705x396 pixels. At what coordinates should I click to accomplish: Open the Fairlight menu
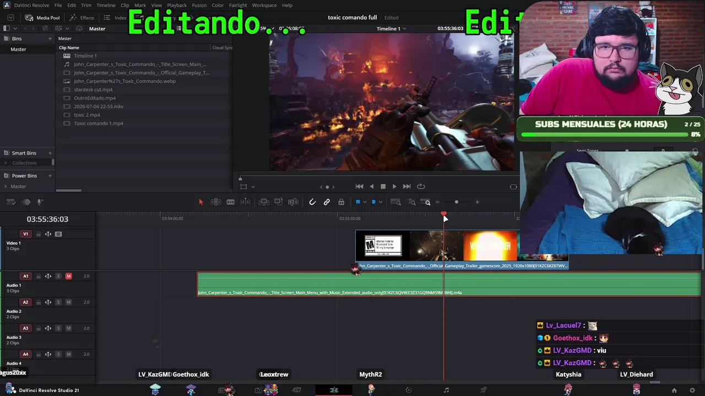coord(238,5)
